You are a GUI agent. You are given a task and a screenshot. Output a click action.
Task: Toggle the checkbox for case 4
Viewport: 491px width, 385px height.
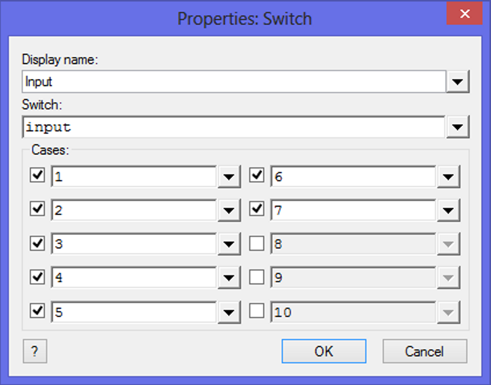click(x=37, y=277)
